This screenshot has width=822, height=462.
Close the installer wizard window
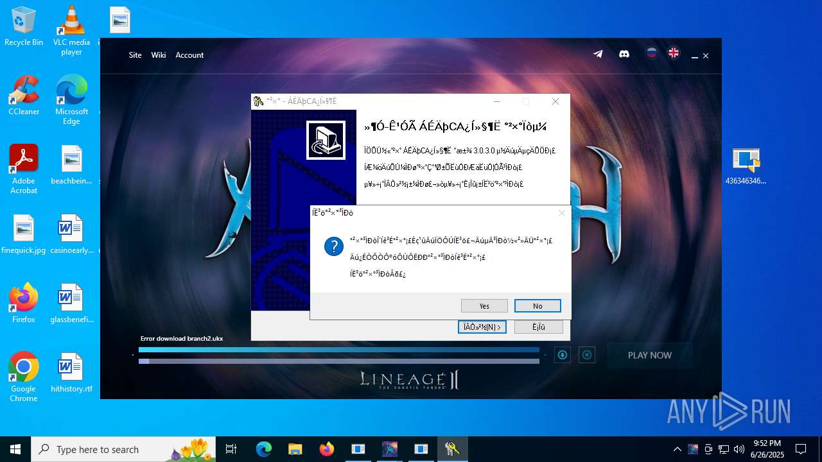click(555, 101)
